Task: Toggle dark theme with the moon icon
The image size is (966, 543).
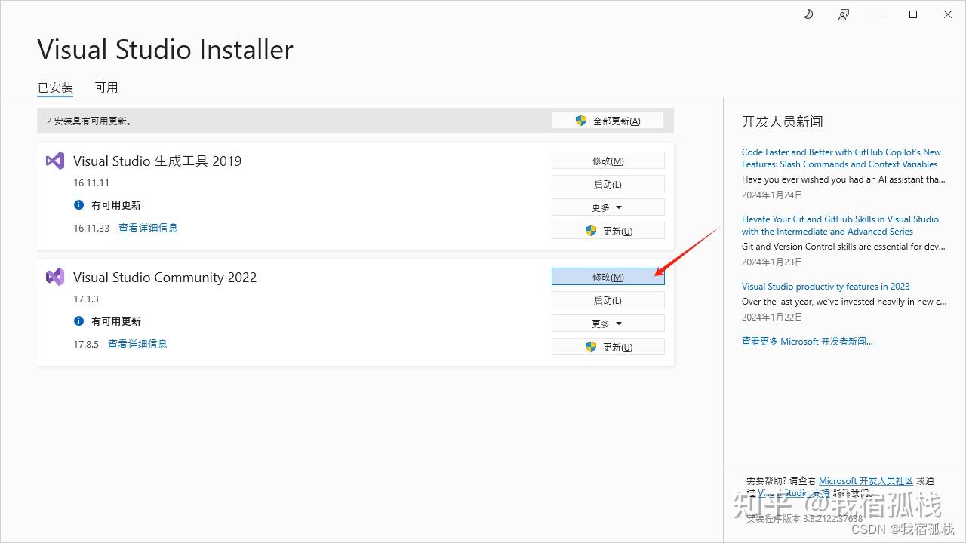Action: (808, 14)
